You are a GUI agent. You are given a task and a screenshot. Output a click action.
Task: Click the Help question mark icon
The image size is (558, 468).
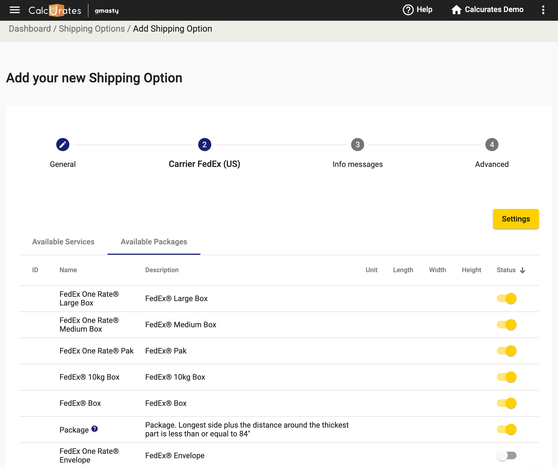408,10
